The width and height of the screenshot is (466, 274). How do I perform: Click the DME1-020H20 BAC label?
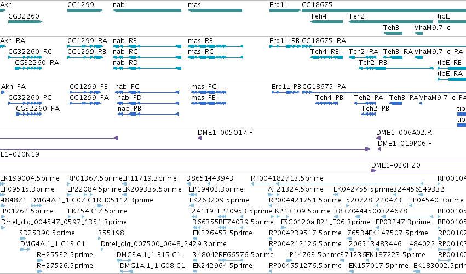tap(396, 165)
